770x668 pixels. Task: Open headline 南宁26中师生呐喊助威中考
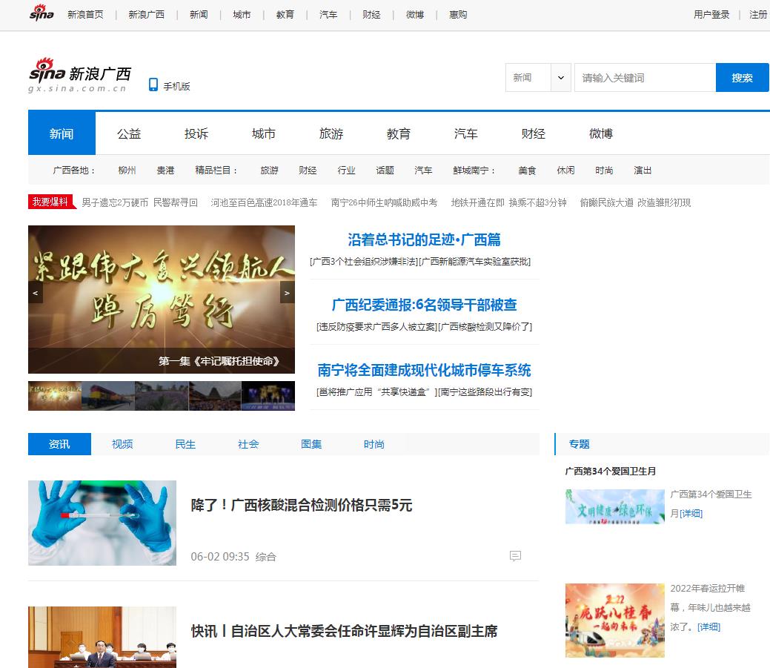click(x=384, y=202)
